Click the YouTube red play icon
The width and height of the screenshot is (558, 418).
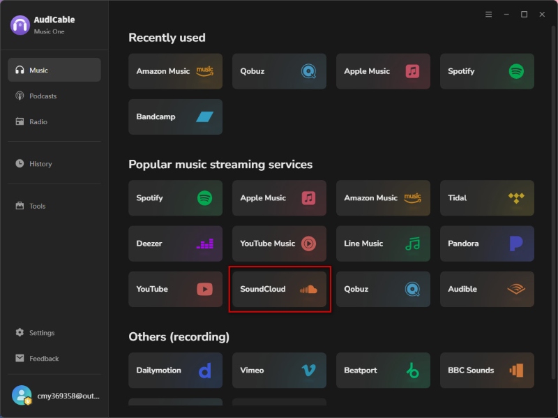click(x=204, y=289)
